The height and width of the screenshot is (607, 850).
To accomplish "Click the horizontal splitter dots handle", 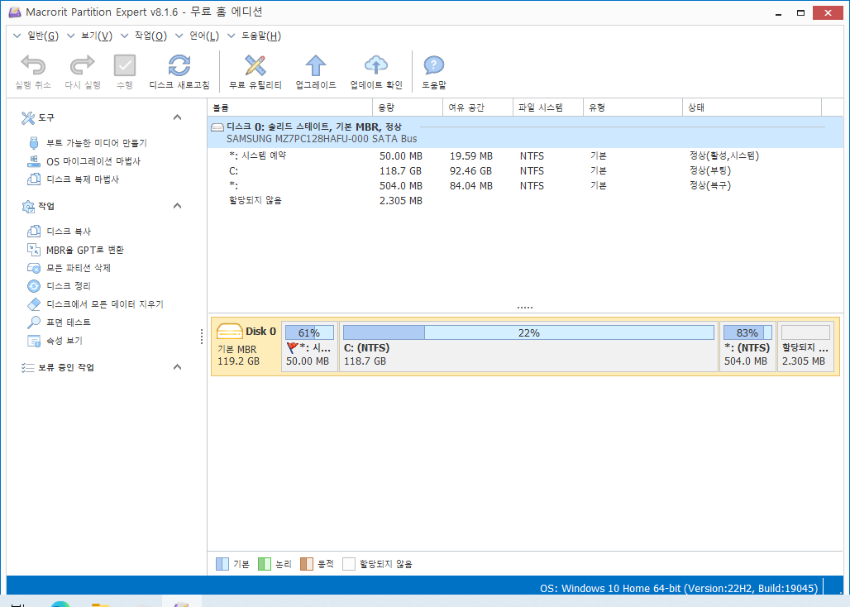I will pos(525,308).
